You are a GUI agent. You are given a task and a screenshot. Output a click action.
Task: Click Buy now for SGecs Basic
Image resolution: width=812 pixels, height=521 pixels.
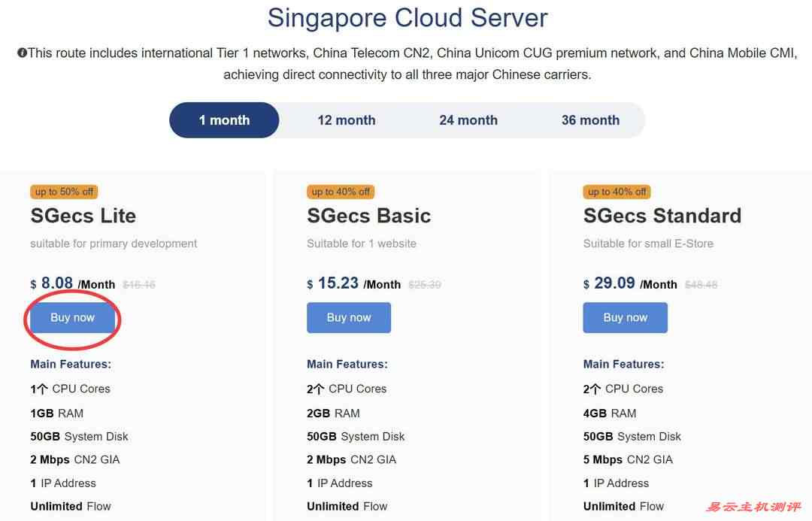(349, 318)
